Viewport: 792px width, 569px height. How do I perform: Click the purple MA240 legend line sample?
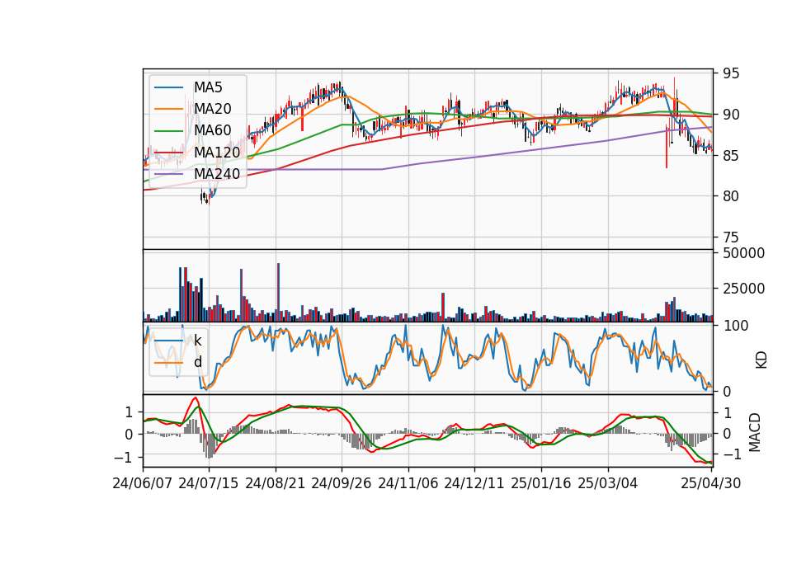tap(168, 174)
